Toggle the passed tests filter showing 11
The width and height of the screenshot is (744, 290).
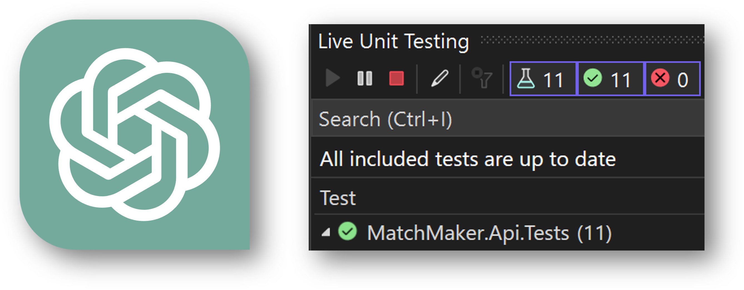610,79
